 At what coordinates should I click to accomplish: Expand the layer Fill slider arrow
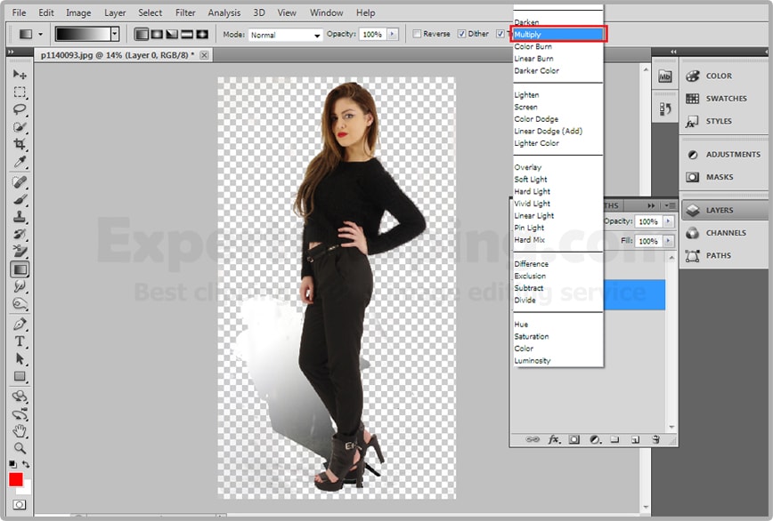[666, 241]
